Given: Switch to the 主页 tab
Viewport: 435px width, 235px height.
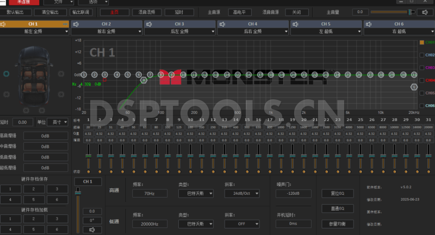Looking at the screenshot, I should tap(114, 12).
